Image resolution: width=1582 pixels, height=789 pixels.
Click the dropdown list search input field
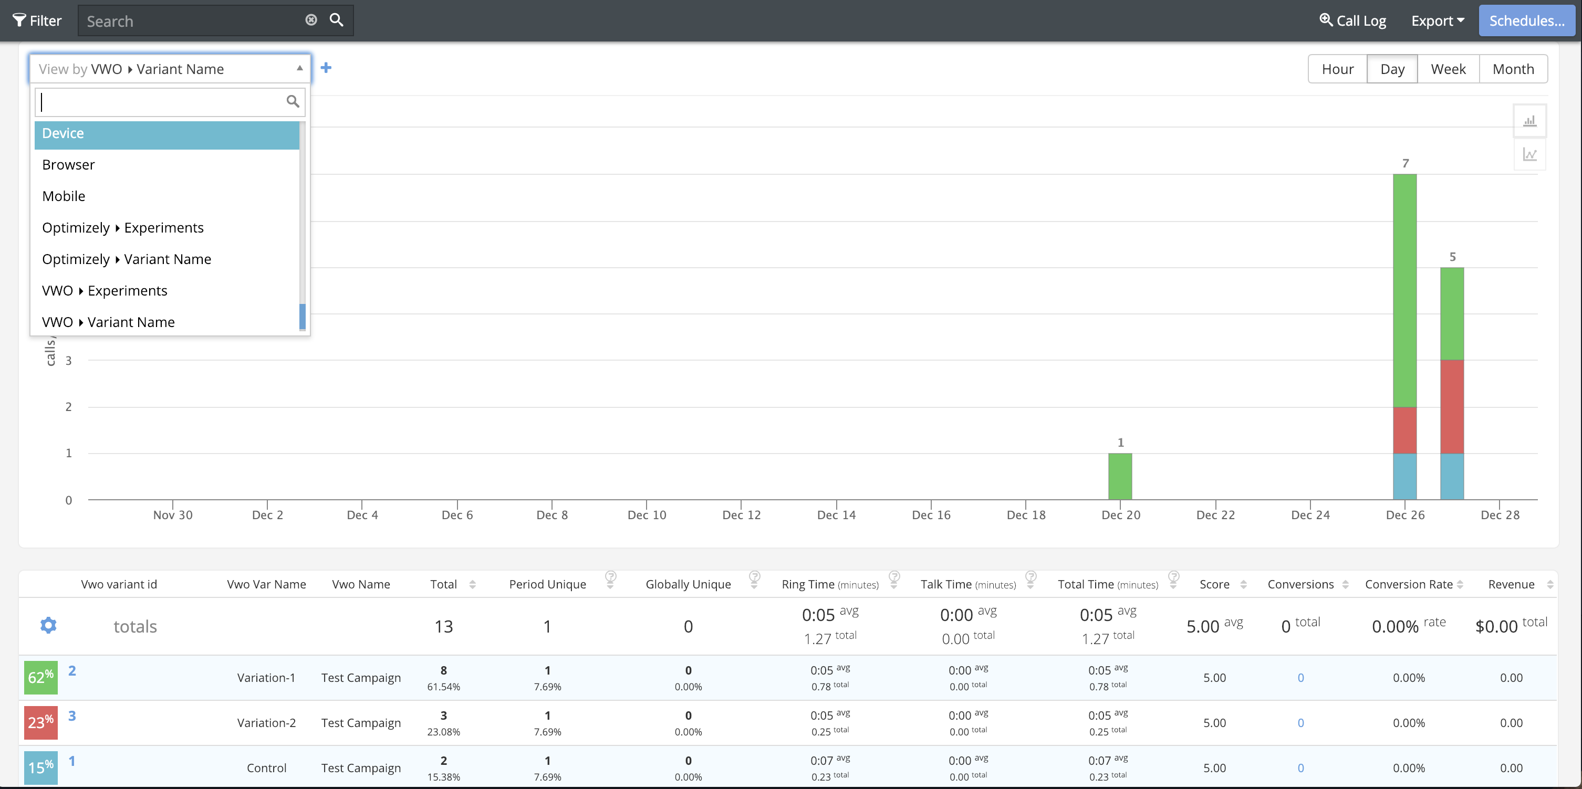pyautogui.click(x=161, y=102)
